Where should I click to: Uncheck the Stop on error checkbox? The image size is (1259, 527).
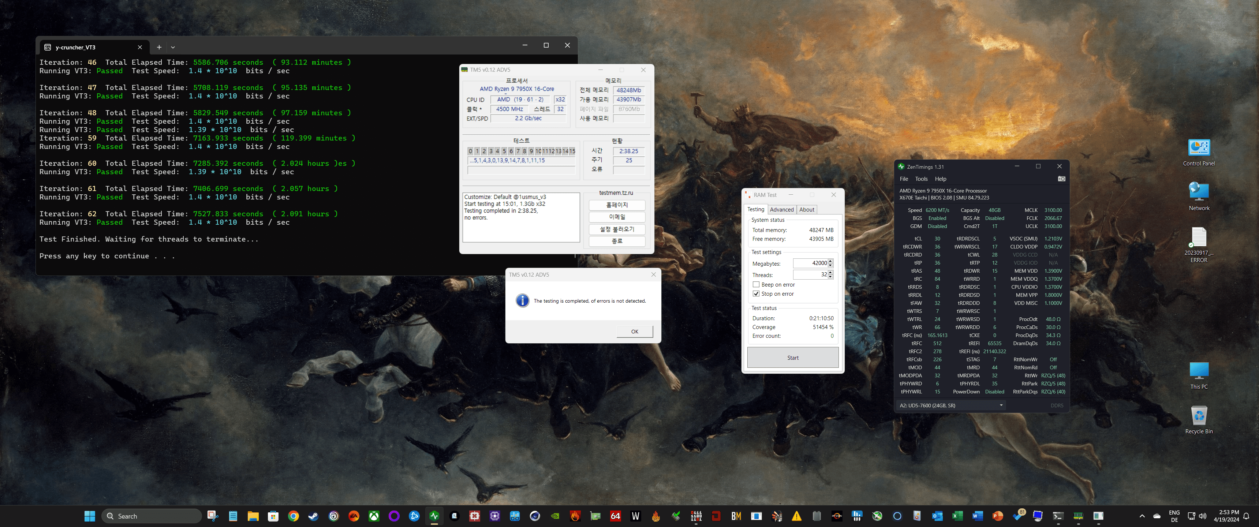pyautogui.click(x=756, y=294)
